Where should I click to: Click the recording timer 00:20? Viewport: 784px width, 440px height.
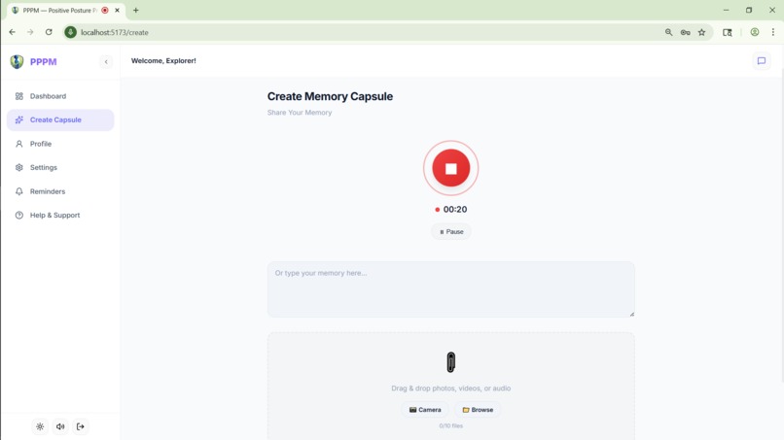[455, 209]
